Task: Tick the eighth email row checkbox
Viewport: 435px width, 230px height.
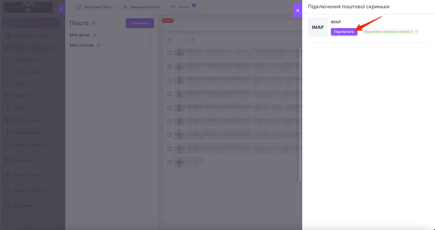Action: click(x=170, y=149)
